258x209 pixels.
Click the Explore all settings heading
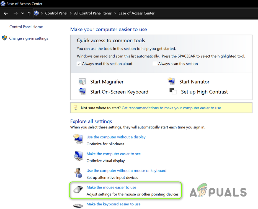[91, 122]
